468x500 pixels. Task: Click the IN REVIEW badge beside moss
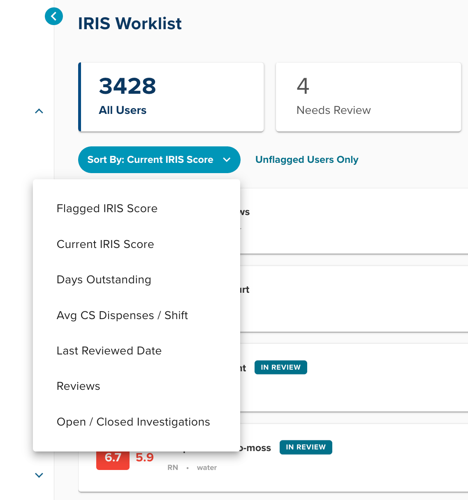click(306, 447)
